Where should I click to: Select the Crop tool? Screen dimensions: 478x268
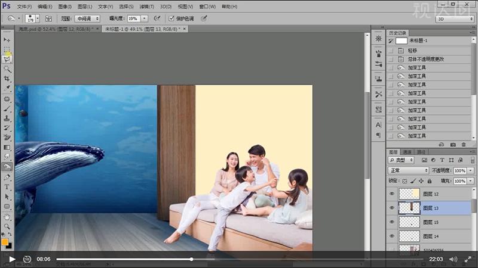pyautogui.click(x=7, y=79)
